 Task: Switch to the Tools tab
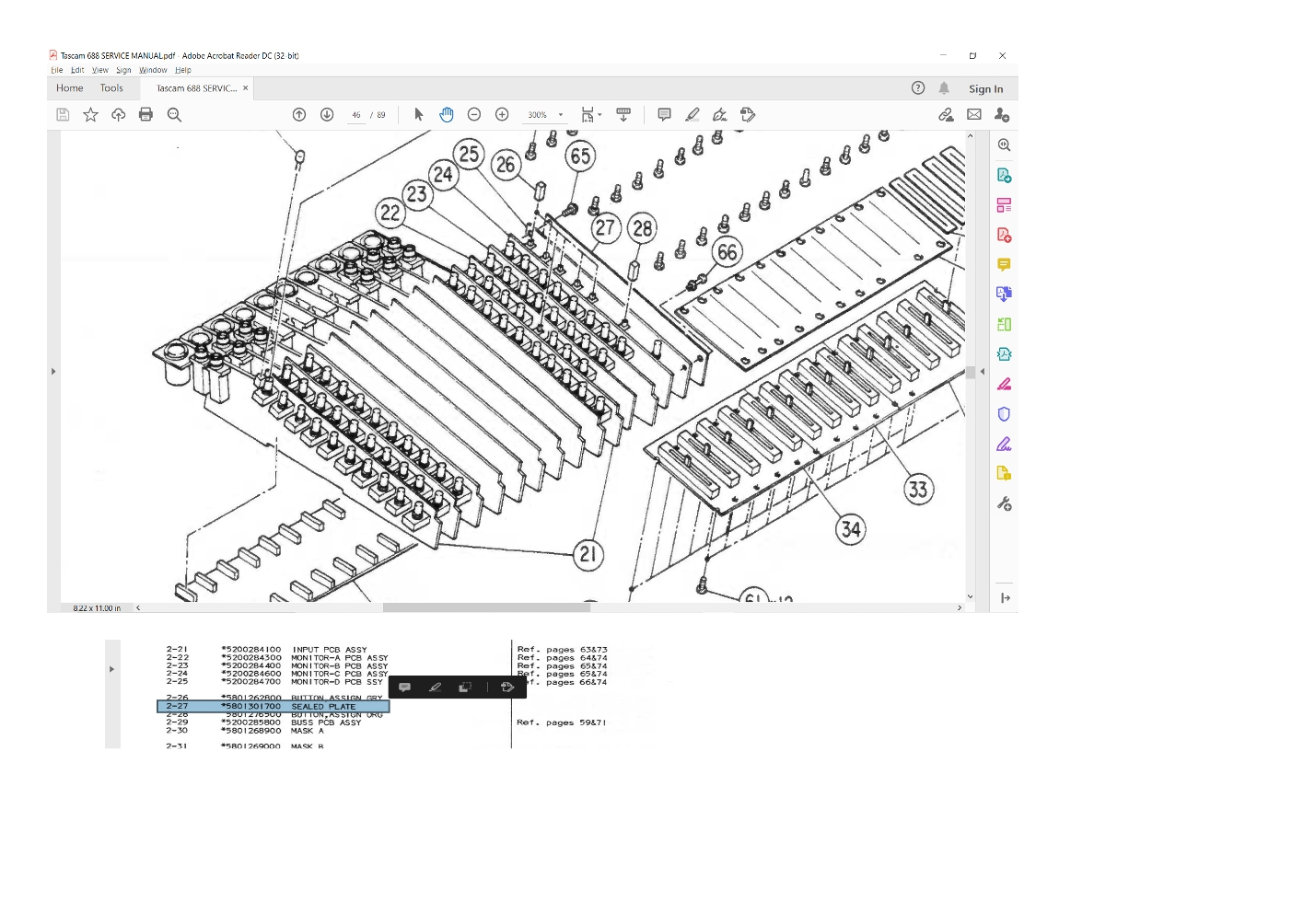tap(111, 88)
